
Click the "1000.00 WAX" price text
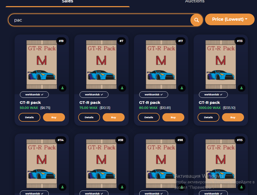210,108
